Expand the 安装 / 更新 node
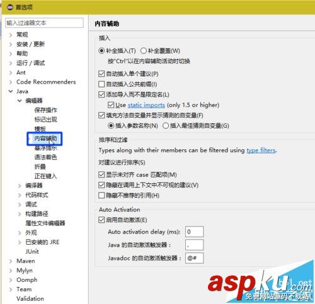The height and width of the screenshot is (304, 315). click(x=11, y=44)
